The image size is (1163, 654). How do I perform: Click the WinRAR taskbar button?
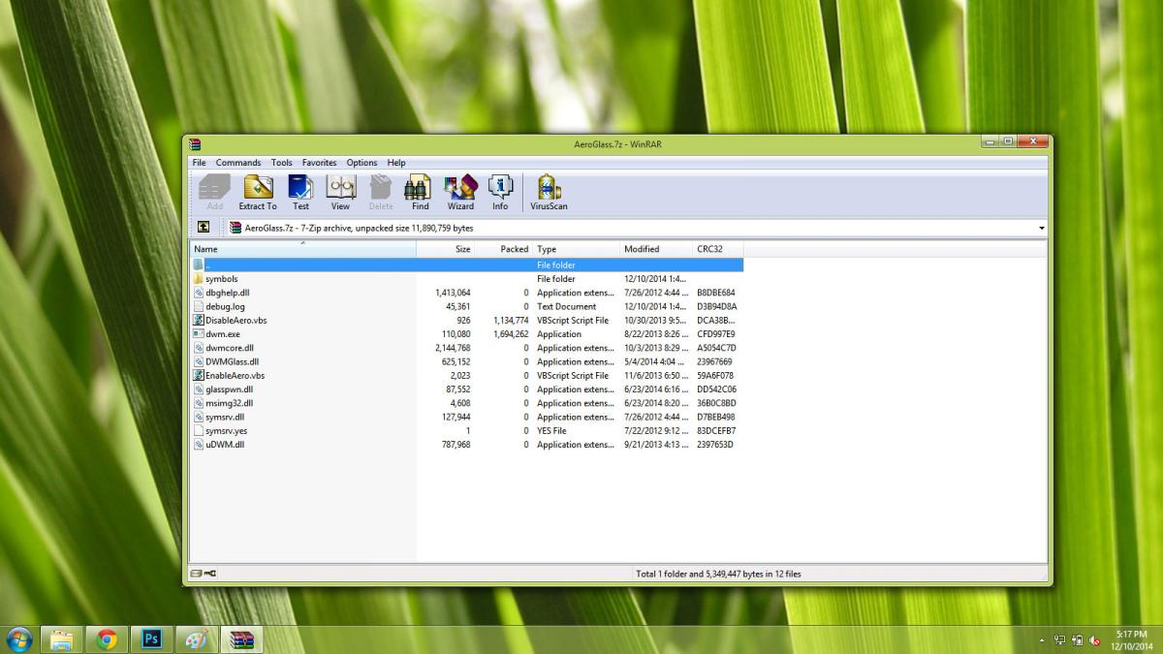coord(241,639)
